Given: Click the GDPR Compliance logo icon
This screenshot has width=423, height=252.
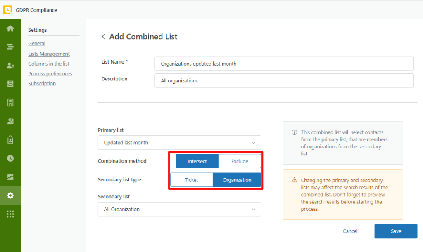Looking at the screenshot, I should pos(7,9).
